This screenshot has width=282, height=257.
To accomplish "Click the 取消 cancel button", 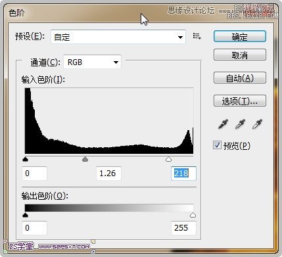I will pos(240,55).
